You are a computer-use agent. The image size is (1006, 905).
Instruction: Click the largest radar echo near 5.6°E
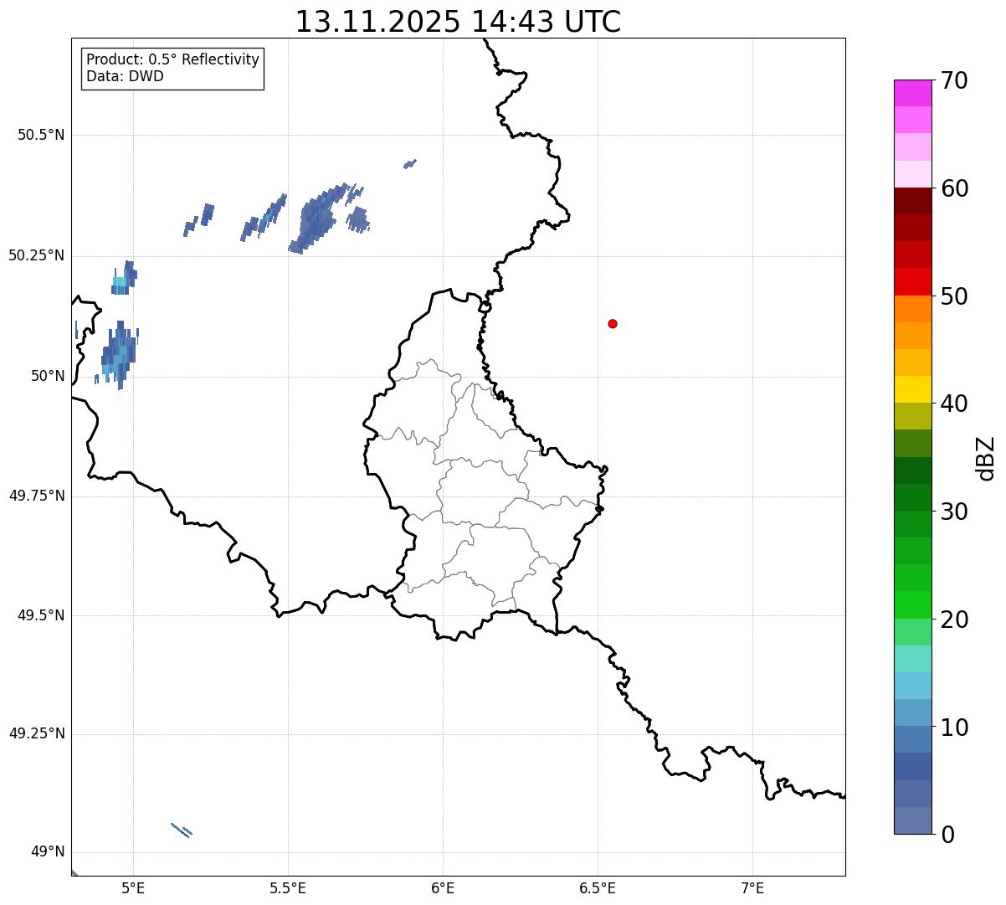318,220
